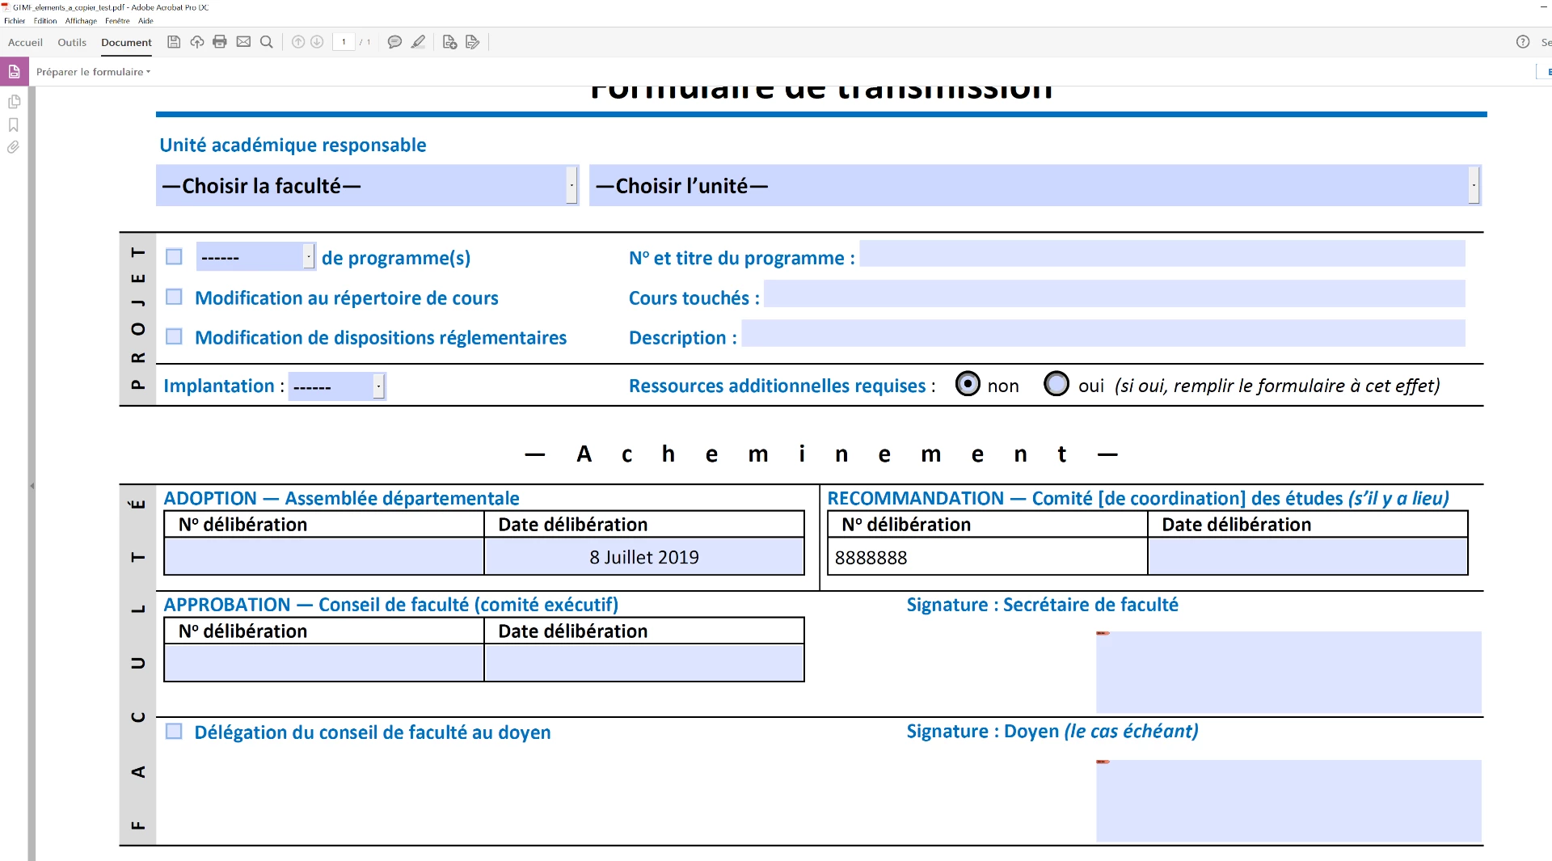Open the Fichier menu
The height and width of the screenshot is (861, 1552).
pos(15,21)
